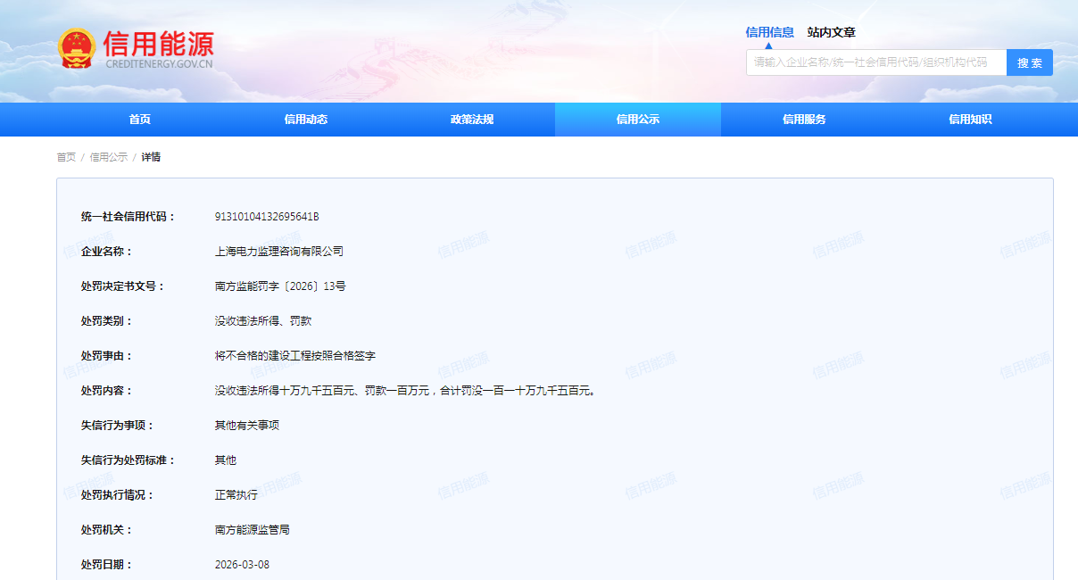Open the 政策法规 navigation item
The width and height of the screenshot is (1078, 580).
(x=471, y=120)
